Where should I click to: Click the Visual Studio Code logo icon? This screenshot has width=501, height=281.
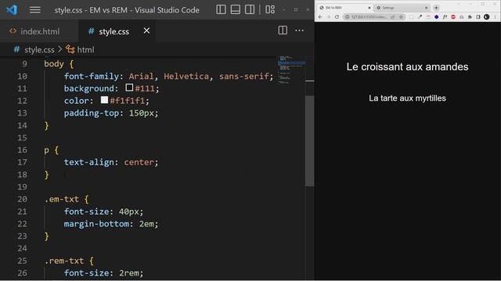[x=12, y=10]
